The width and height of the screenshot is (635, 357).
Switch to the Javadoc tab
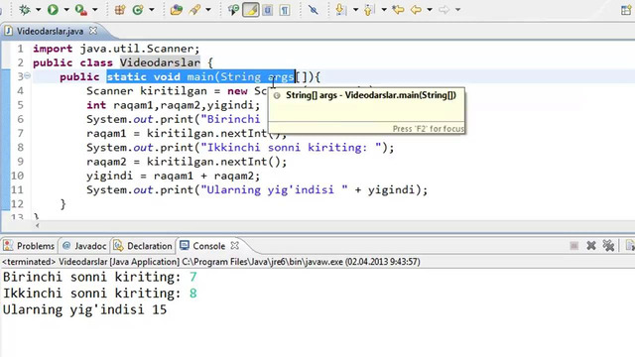click(84, 246)
